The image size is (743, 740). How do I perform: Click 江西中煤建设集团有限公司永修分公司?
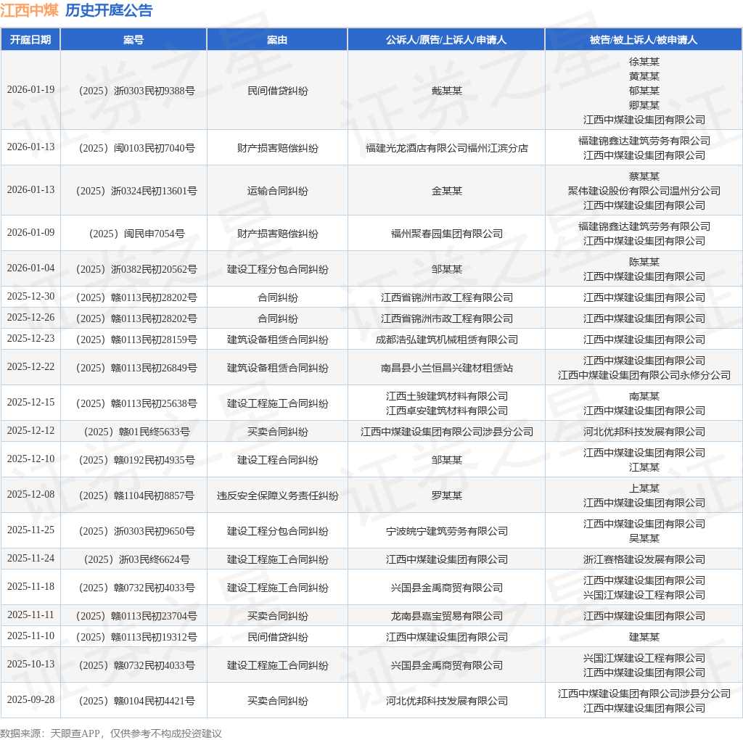pos(644,375)
